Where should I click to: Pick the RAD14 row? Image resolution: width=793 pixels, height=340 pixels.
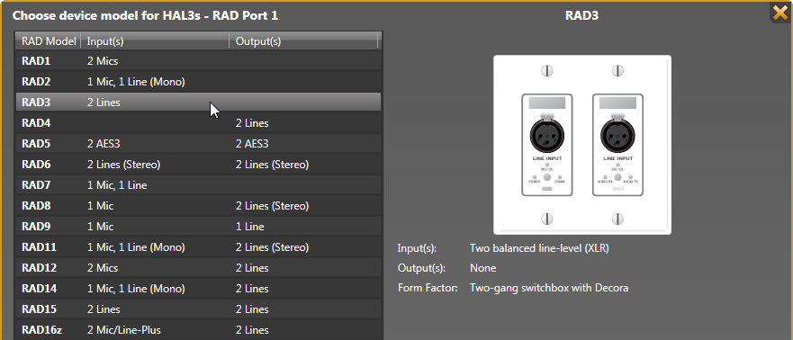tap(198, 289)
